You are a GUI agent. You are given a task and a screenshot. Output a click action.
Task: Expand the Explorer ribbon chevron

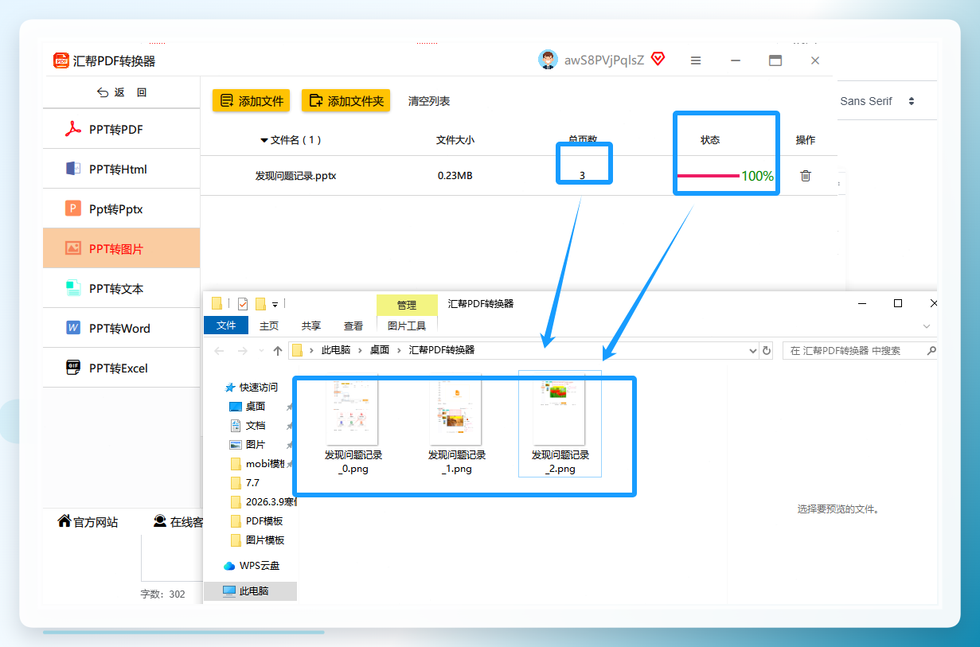pyautogui.click(x=927, y=326)
